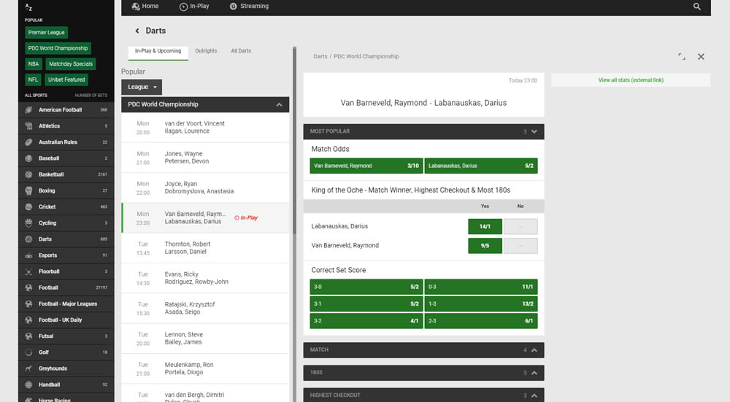Click the PDC World Championship breadcrumb
Image resolution: width=730 pixels, height=402 pixels.
coord(366,56)
